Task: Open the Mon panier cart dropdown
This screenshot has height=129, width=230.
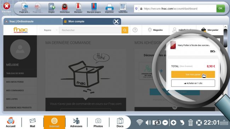Action: point(210,30)
